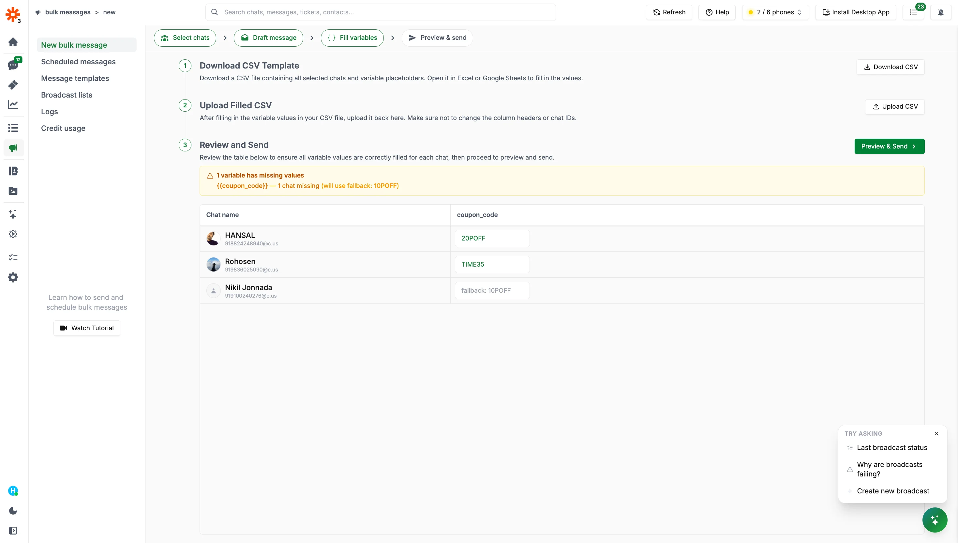
Task: Expand the sidebar panel icon
Action: point(13,530)
